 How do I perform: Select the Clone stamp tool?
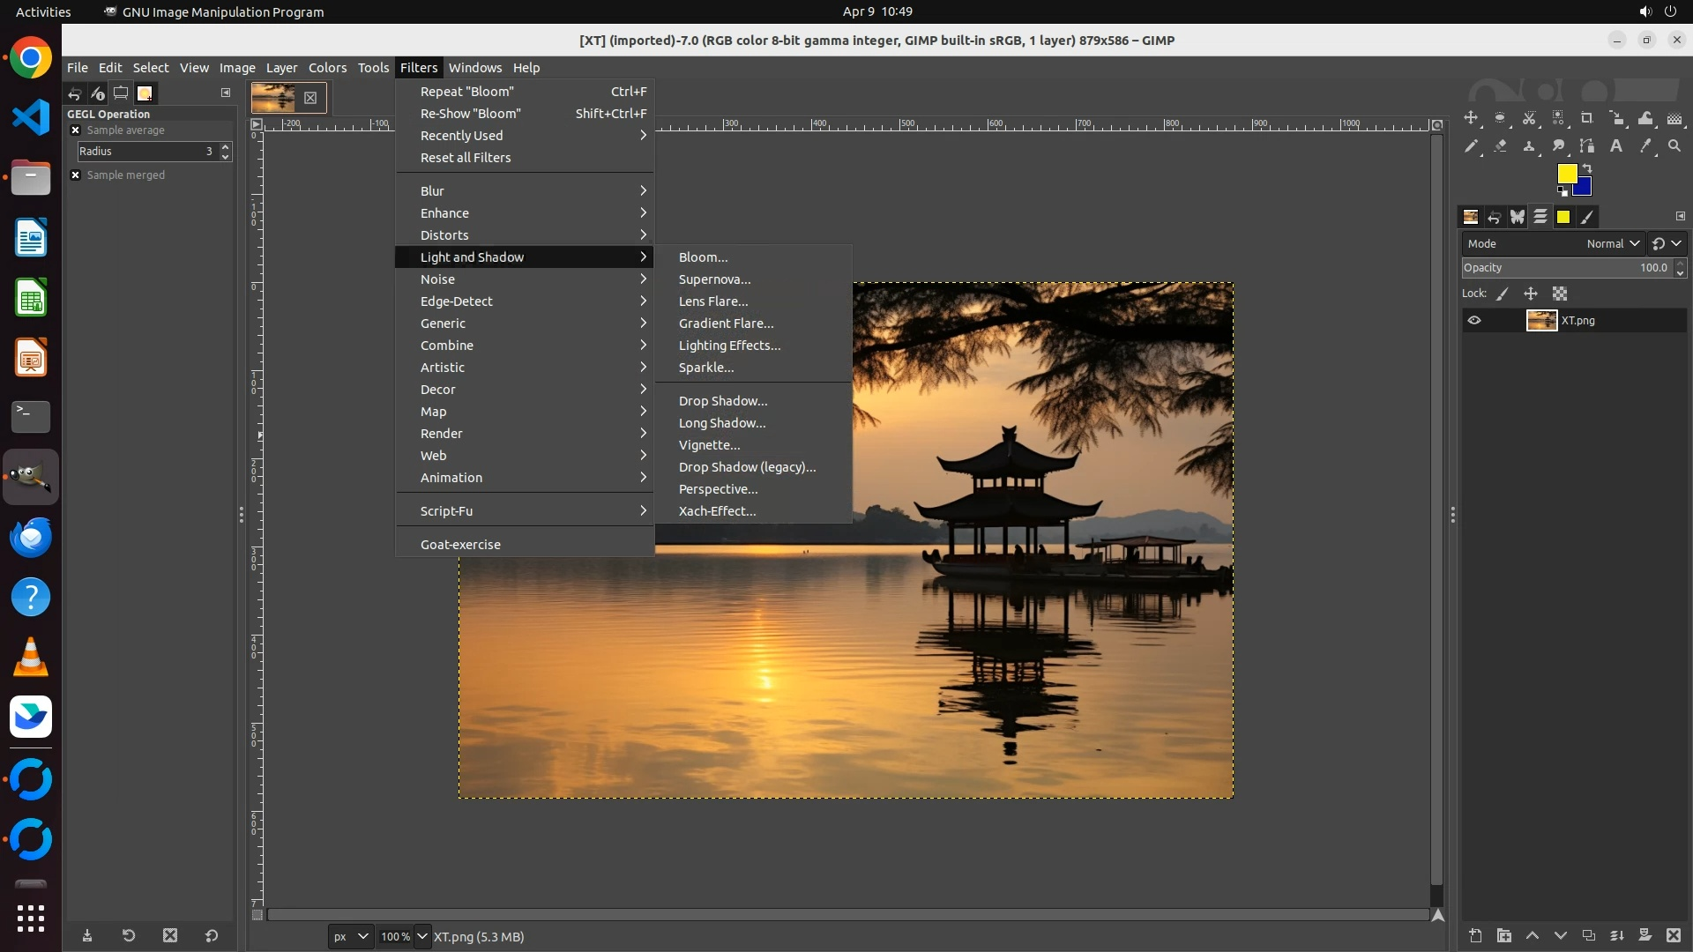1529,146
